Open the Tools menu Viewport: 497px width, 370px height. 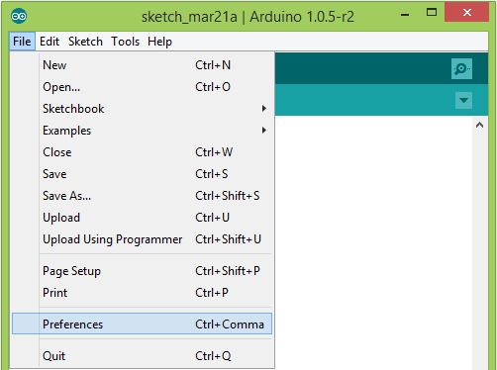coord(126,42)
